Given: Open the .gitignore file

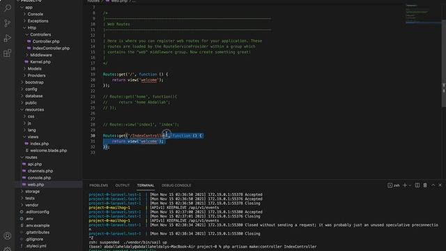Looking at the screenshot, I should pyautogui.click(x=34, y=239).
